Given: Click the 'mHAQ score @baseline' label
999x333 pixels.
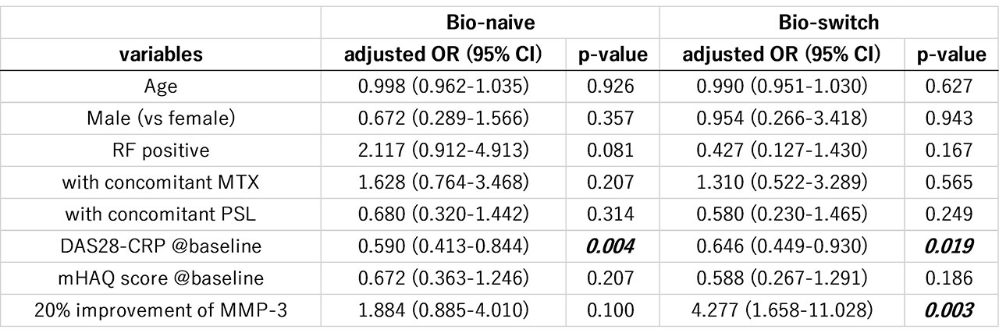Looking at the screenshot, I should (161, 278).
